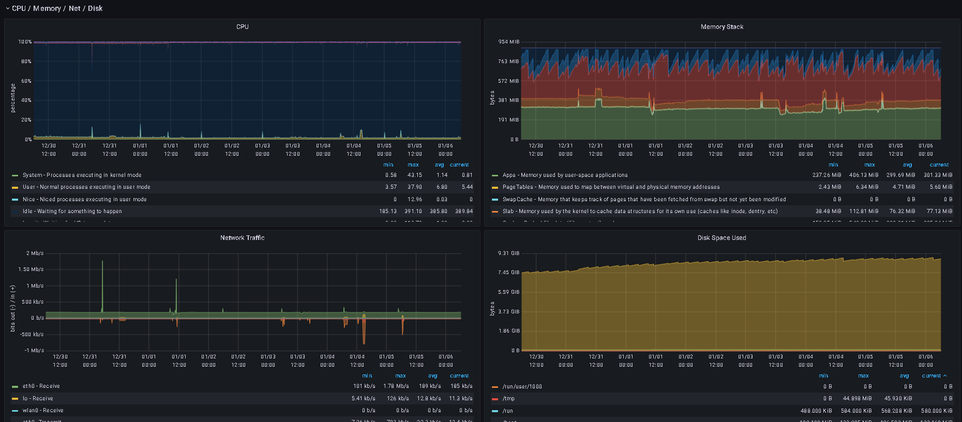Sort CPU legend by avg column

tap(440, 165)
